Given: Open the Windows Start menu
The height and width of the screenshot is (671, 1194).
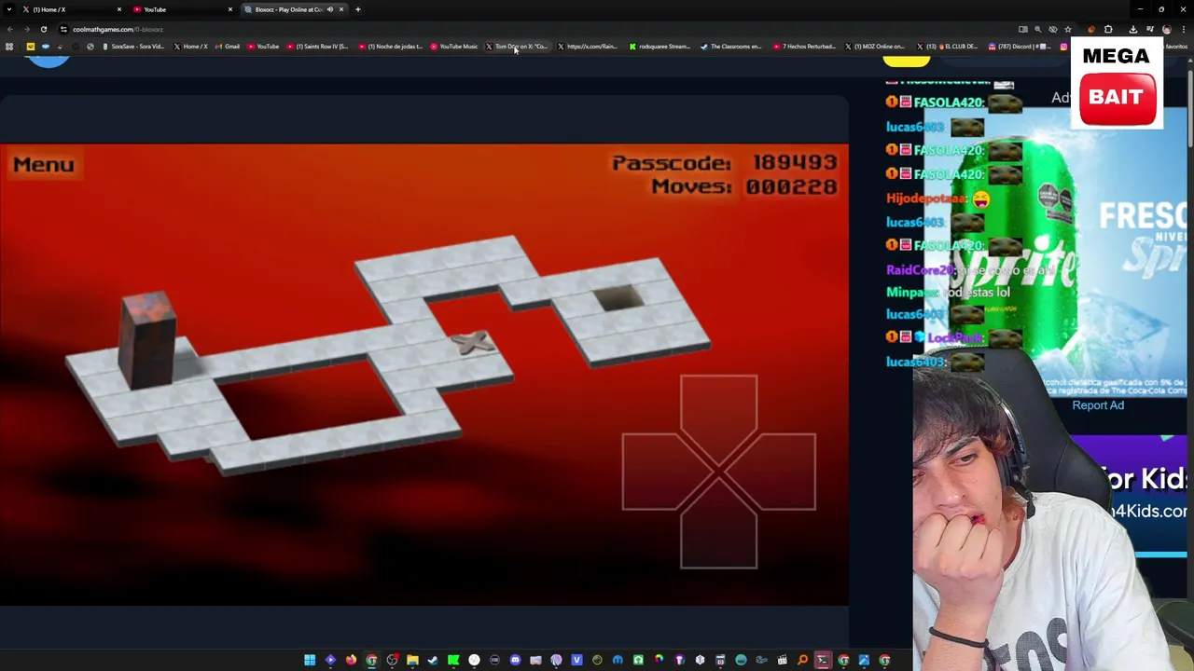Looking at the screenshot, I should tap(310, 660).
